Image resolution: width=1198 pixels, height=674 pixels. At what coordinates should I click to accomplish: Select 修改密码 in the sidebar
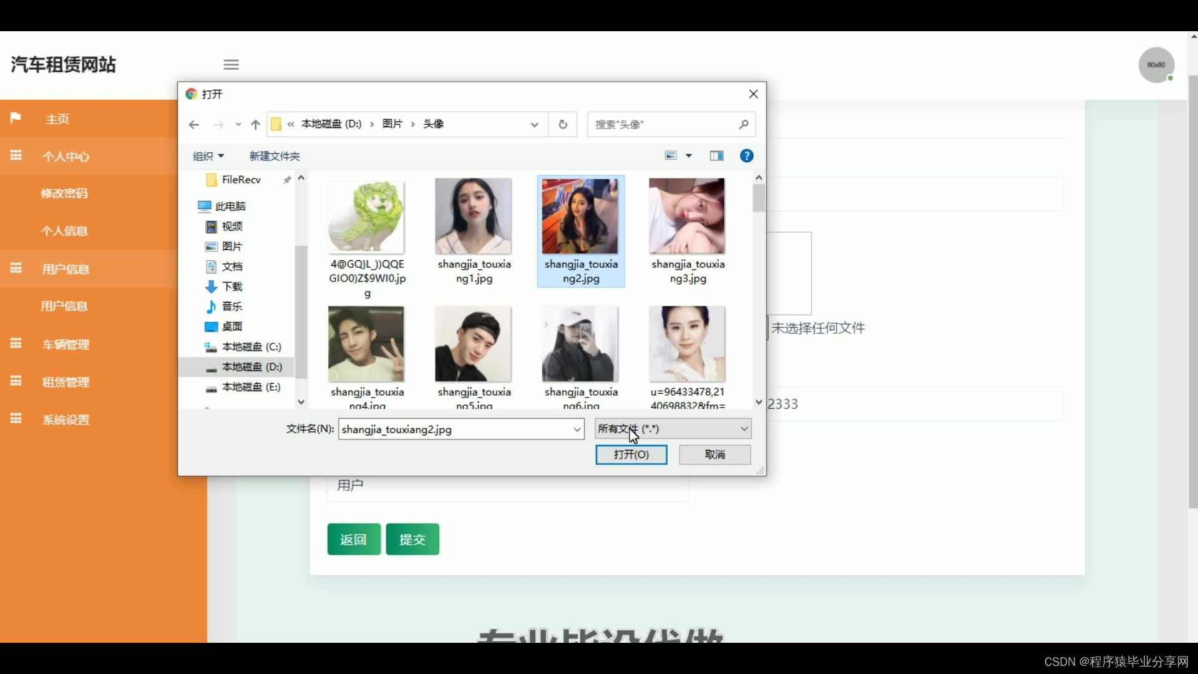coord(64,193)
